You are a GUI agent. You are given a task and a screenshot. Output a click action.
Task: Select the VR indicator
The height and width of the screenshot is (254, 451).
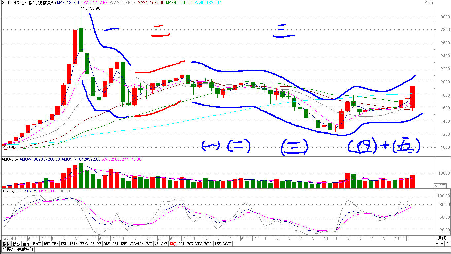[99, 244]
